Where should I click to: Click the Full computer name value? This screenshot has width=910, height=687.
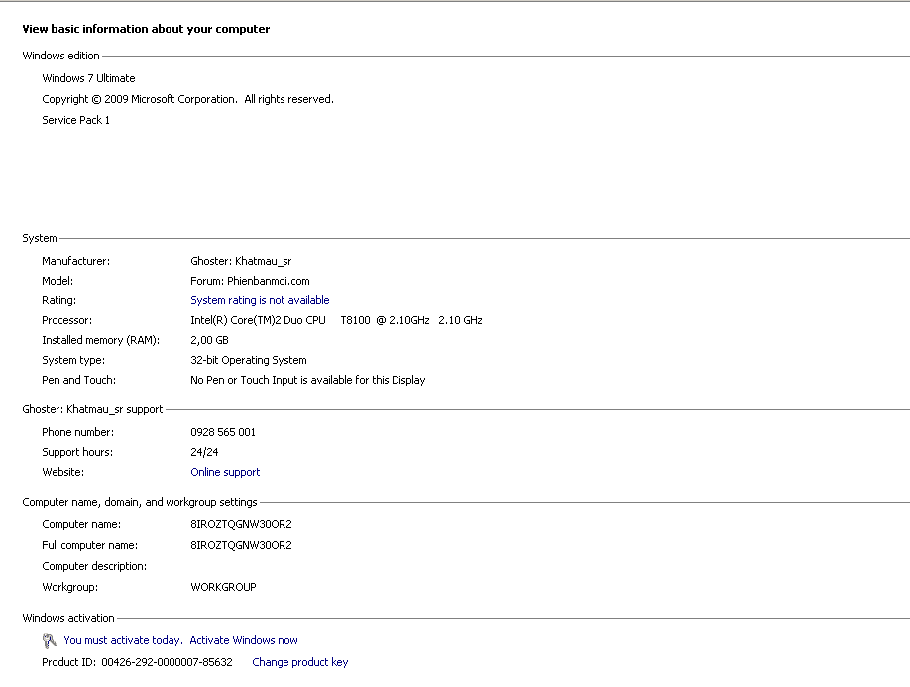tap(241, 545)
